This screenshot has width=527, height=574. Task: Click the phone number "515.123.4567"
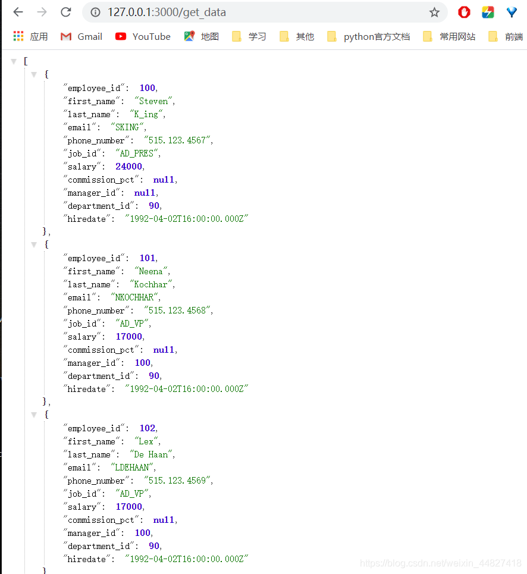(x=177, y=140)
